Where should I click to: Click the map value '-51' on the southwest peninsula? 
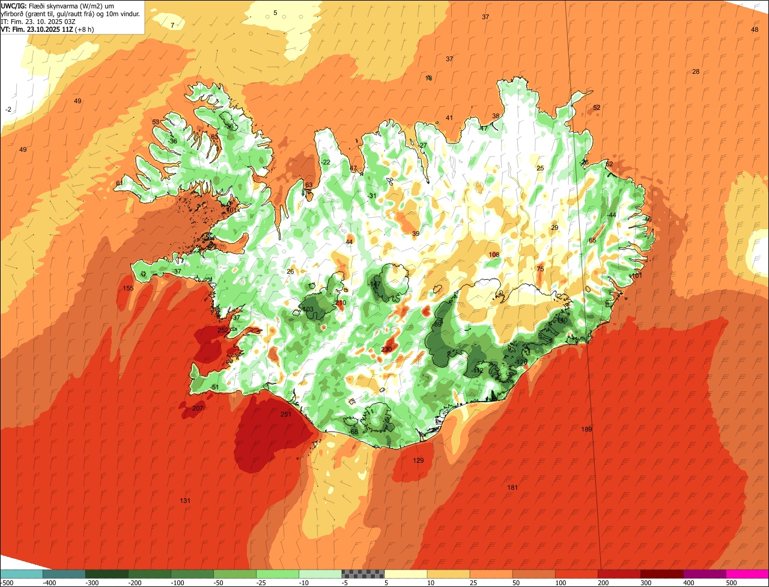[214, 387]
